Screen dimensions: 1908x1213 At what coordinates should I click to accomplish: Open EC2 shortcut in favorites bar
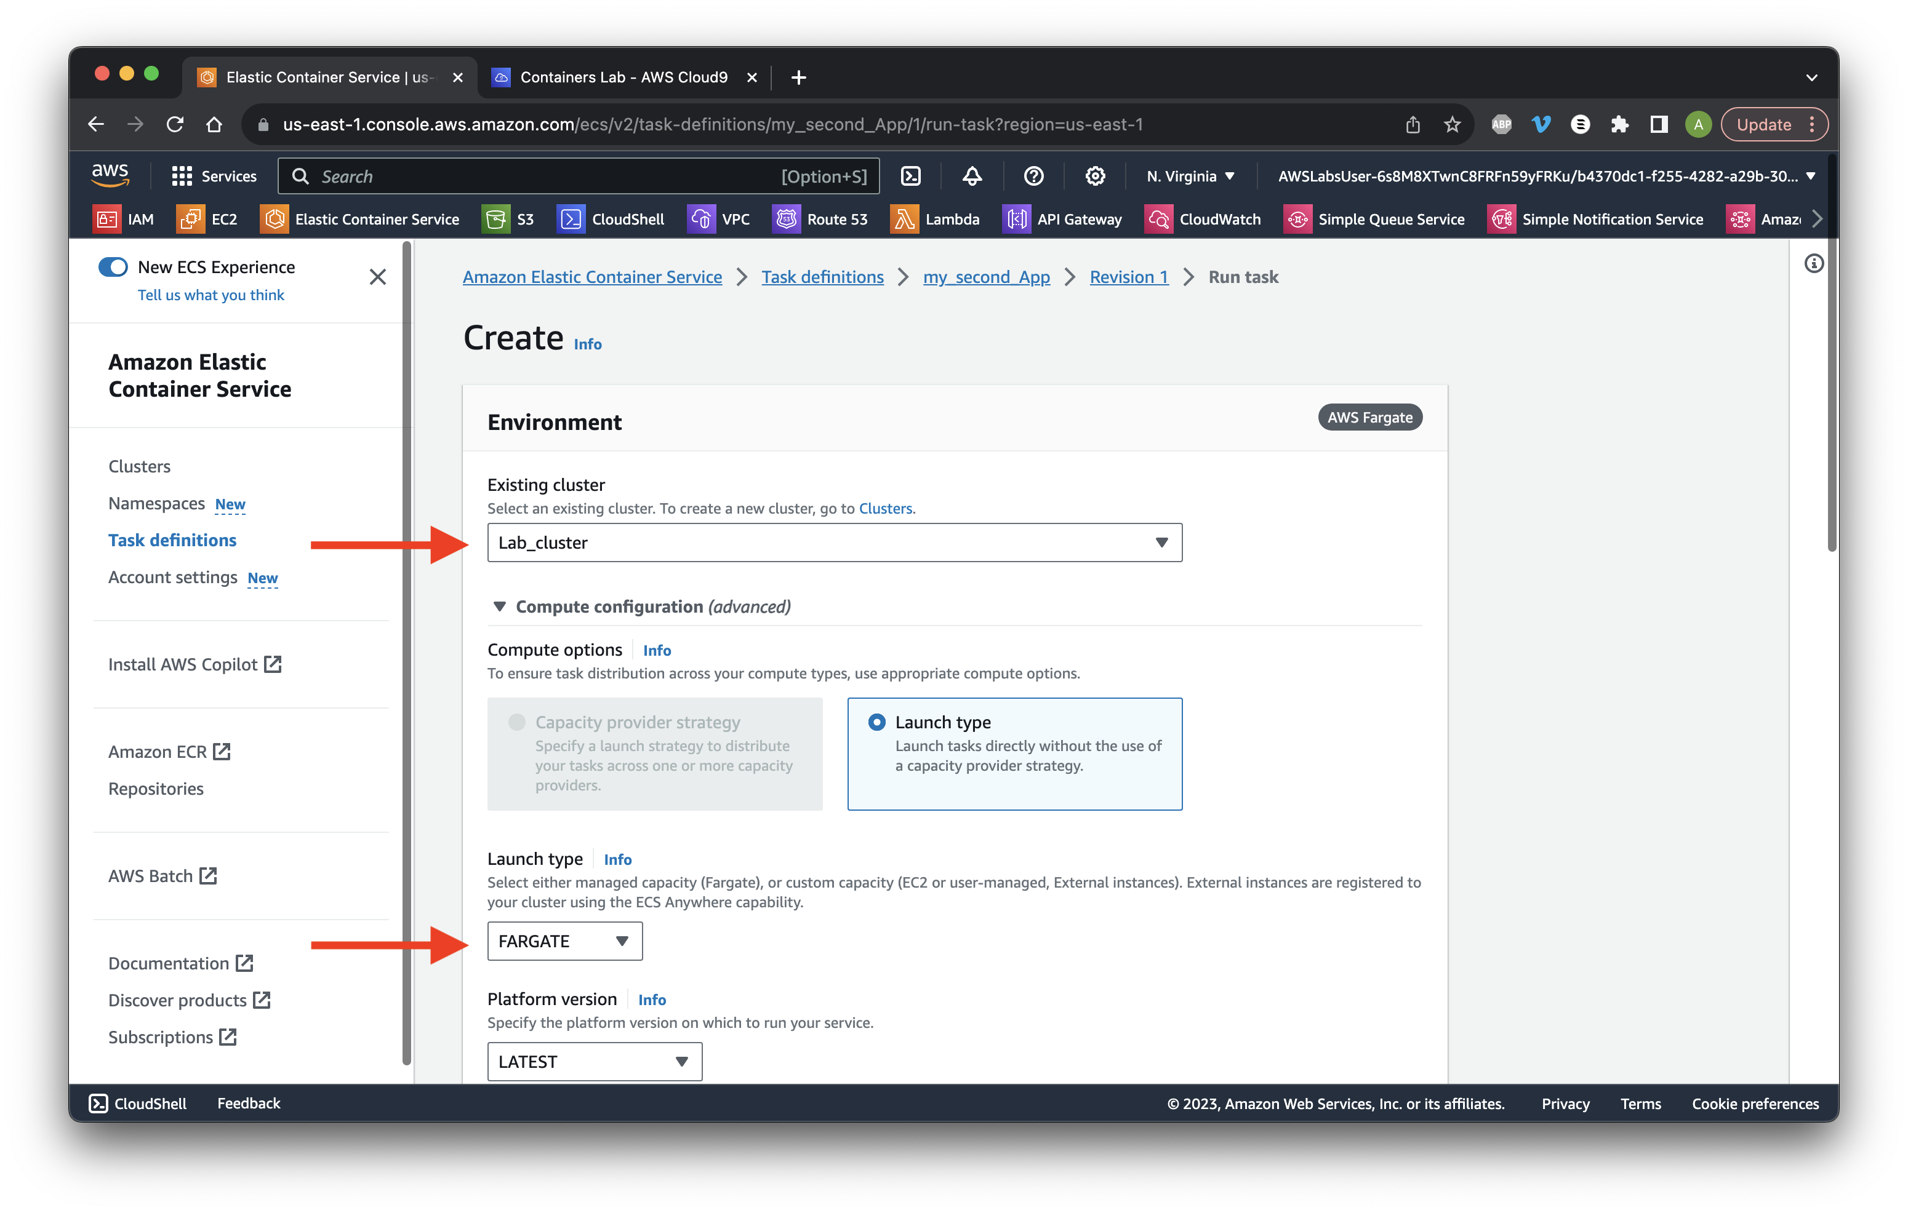pos(207,220)
